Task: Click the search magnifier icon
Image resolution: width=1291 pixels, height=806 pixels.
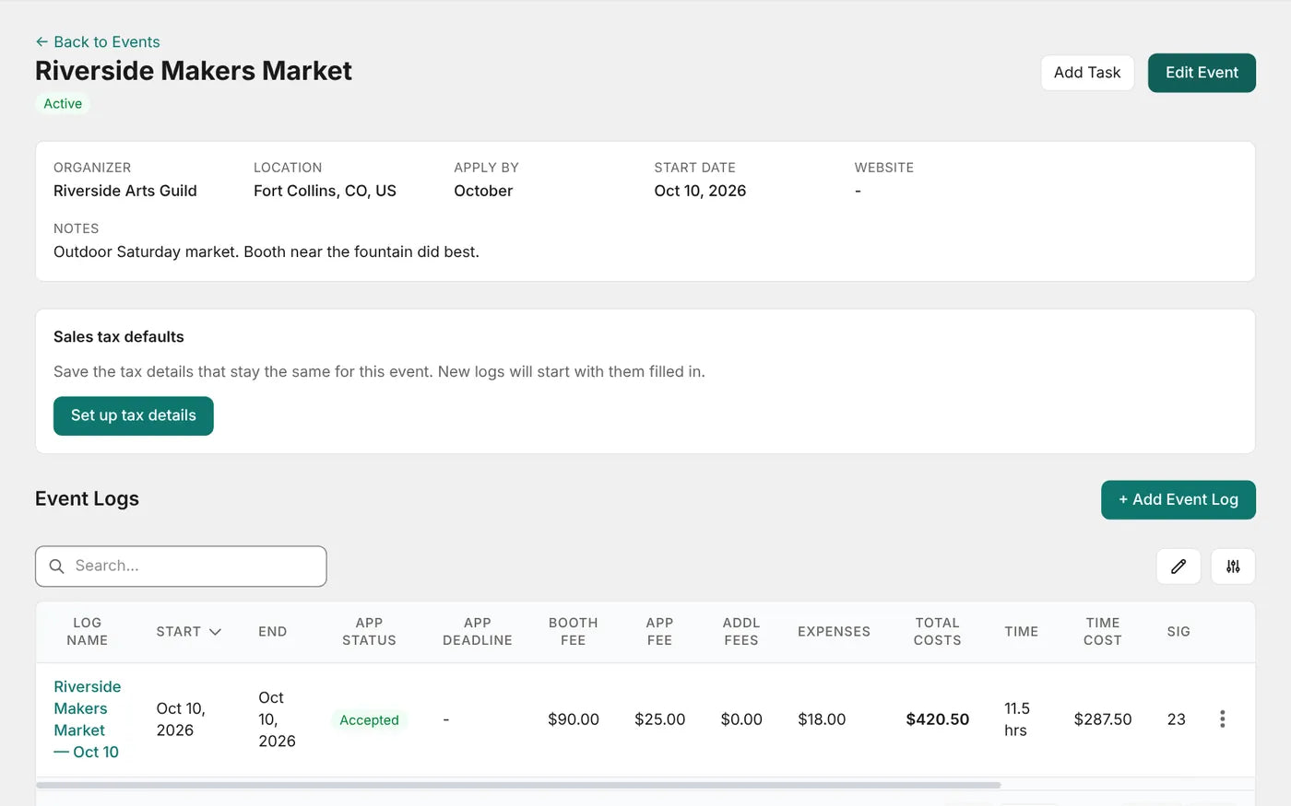Action: [57, 567]
